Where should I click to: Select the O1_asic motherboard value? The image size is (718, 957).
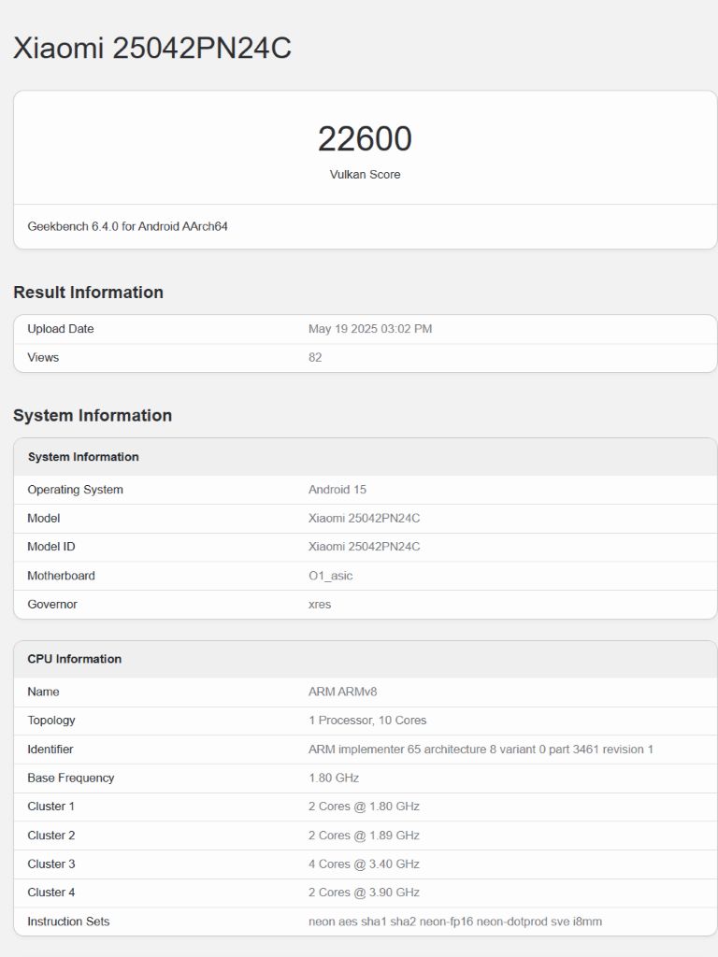[330, 576]
